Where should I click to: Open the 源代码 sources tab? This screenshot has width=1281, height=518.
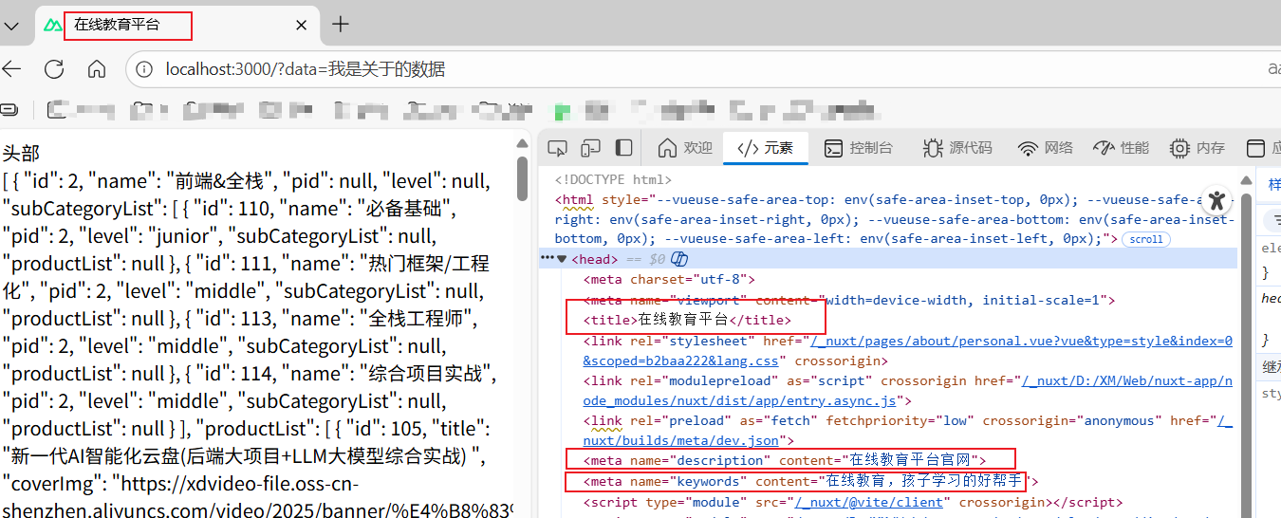tap(957, 148)
